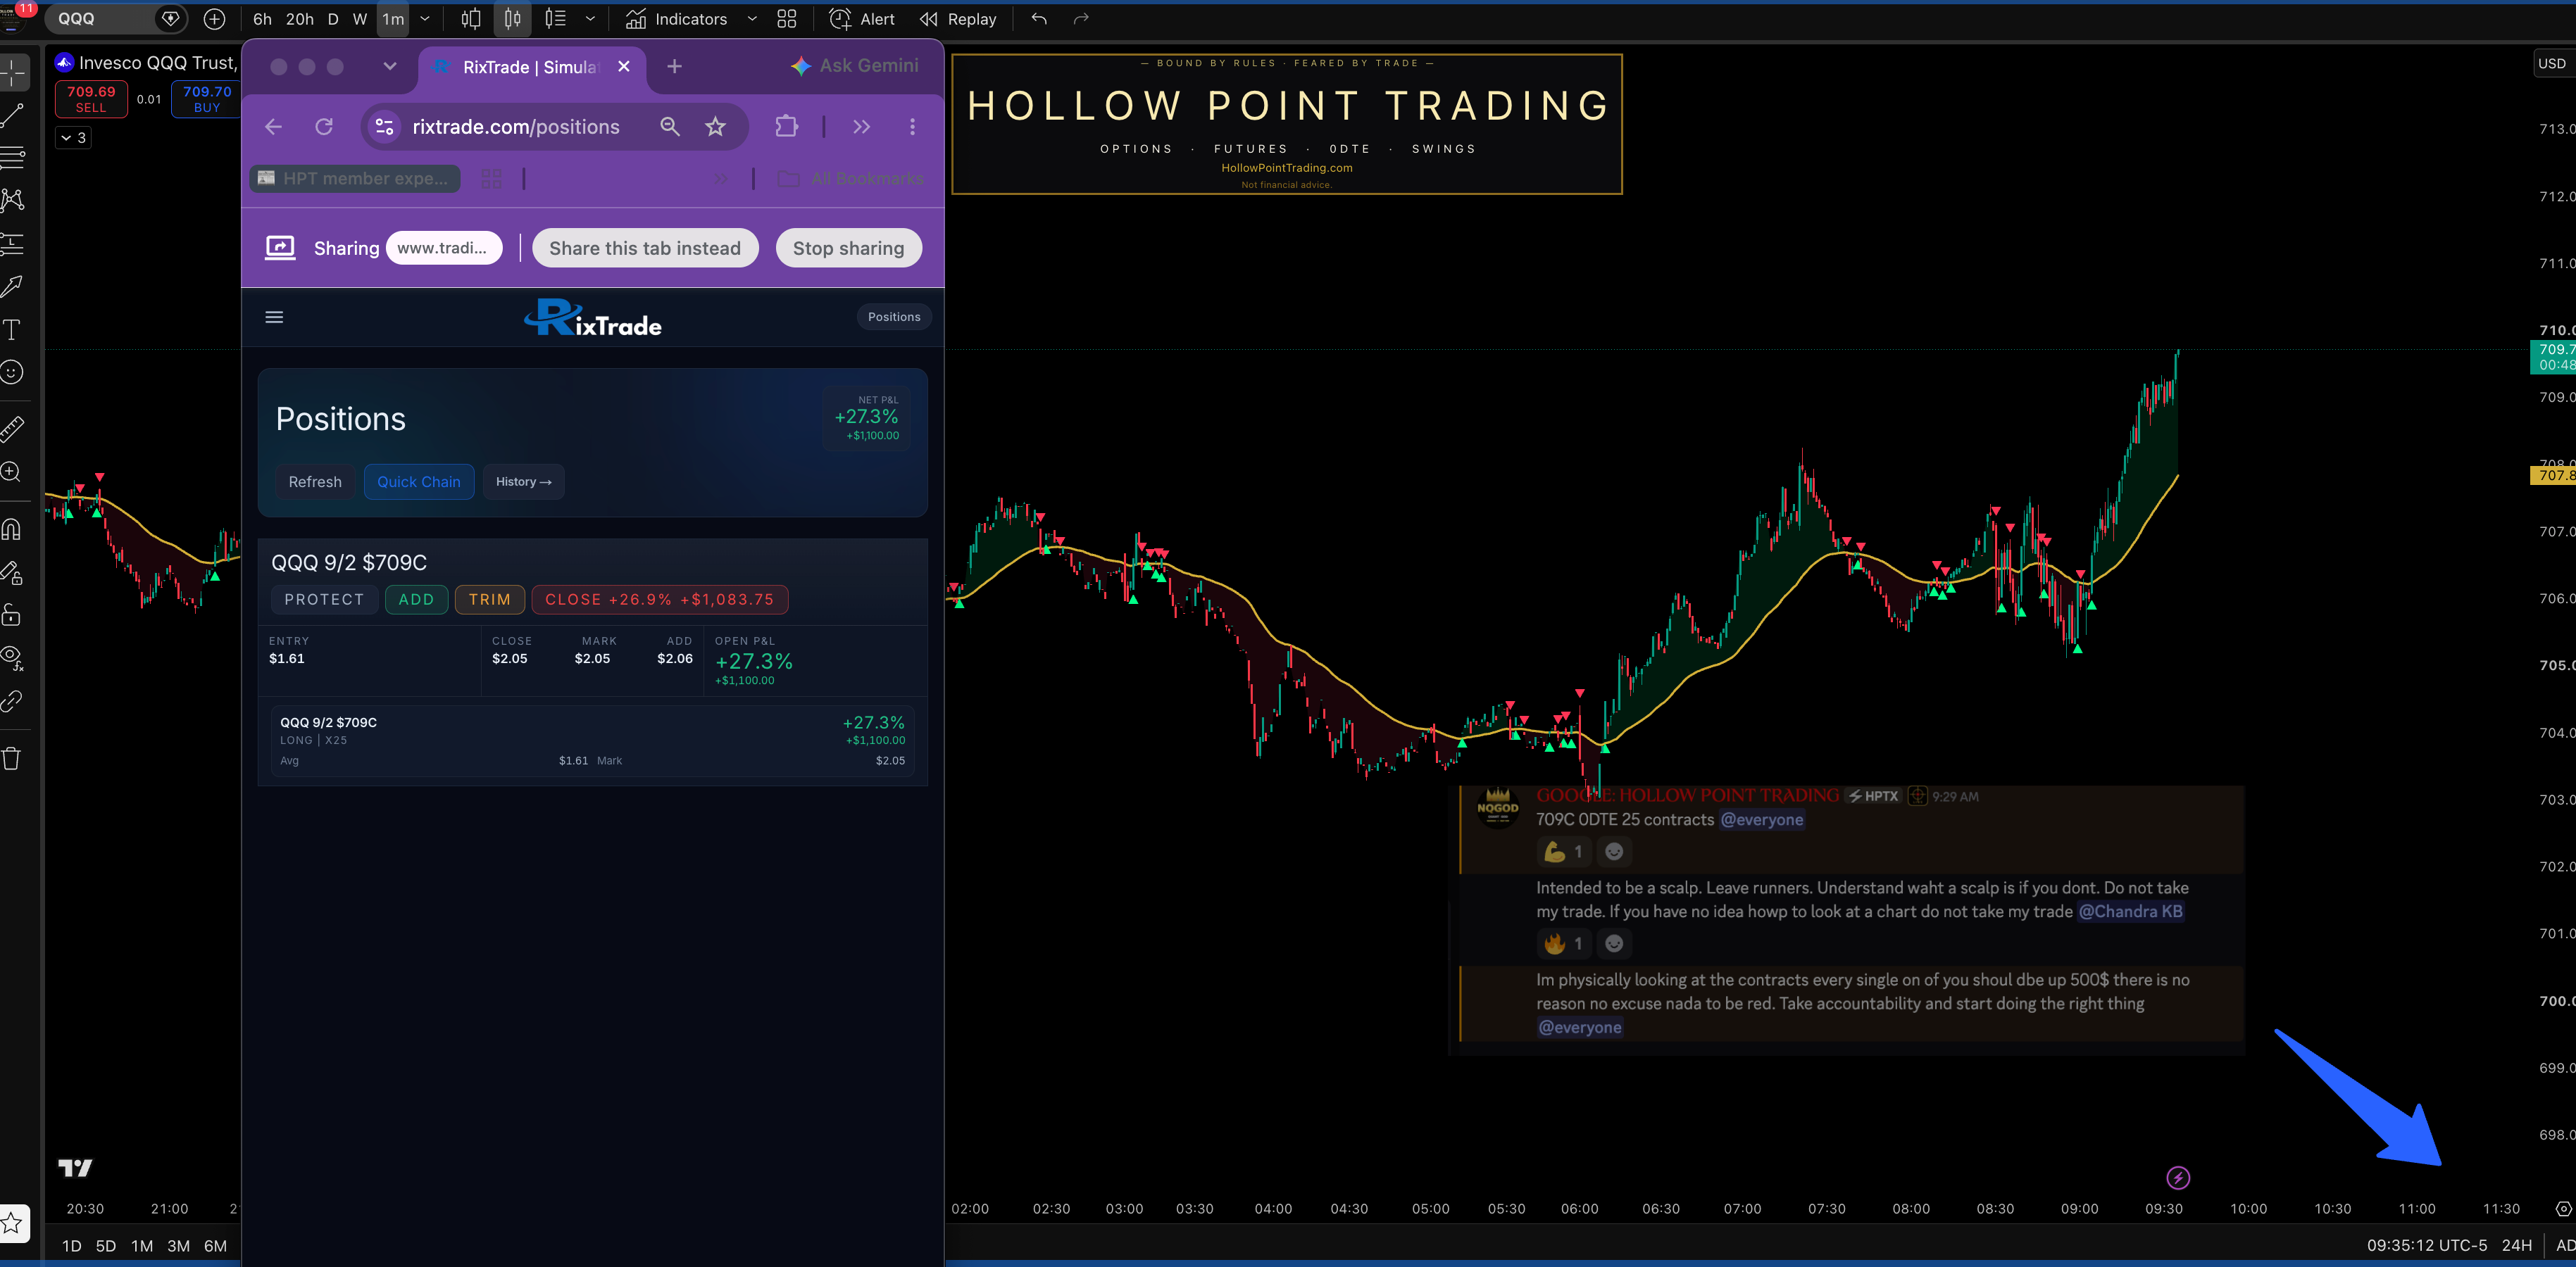The height and width of the screenshot is (1267, 2576).
Task: Switch to the RixTrade browser tab
Action: pyautogui.click(x=530, y=67)
